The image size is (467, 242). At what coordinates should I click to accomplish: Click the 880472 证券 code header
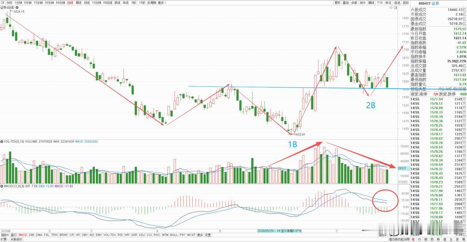[x=429, y=3]
